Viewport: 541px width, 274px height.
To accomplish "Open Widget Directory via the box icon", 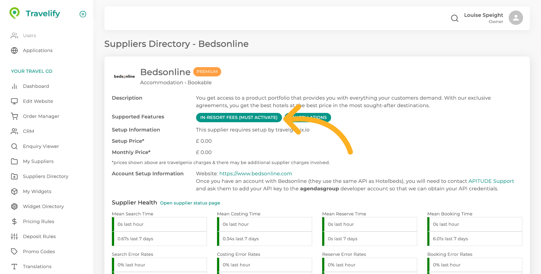I will [x=14, y=206].
